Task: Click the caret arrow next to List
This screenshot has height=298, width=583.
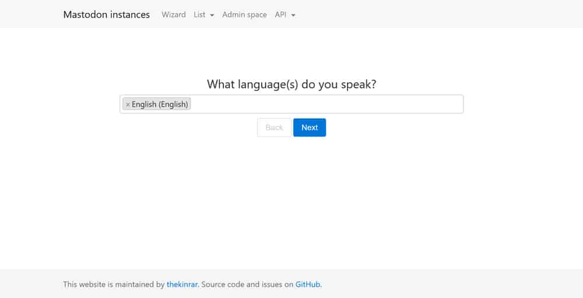Action: [212, 15]
